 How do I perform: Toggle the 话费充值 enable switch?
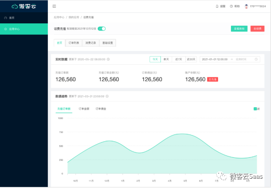(102, 29)
